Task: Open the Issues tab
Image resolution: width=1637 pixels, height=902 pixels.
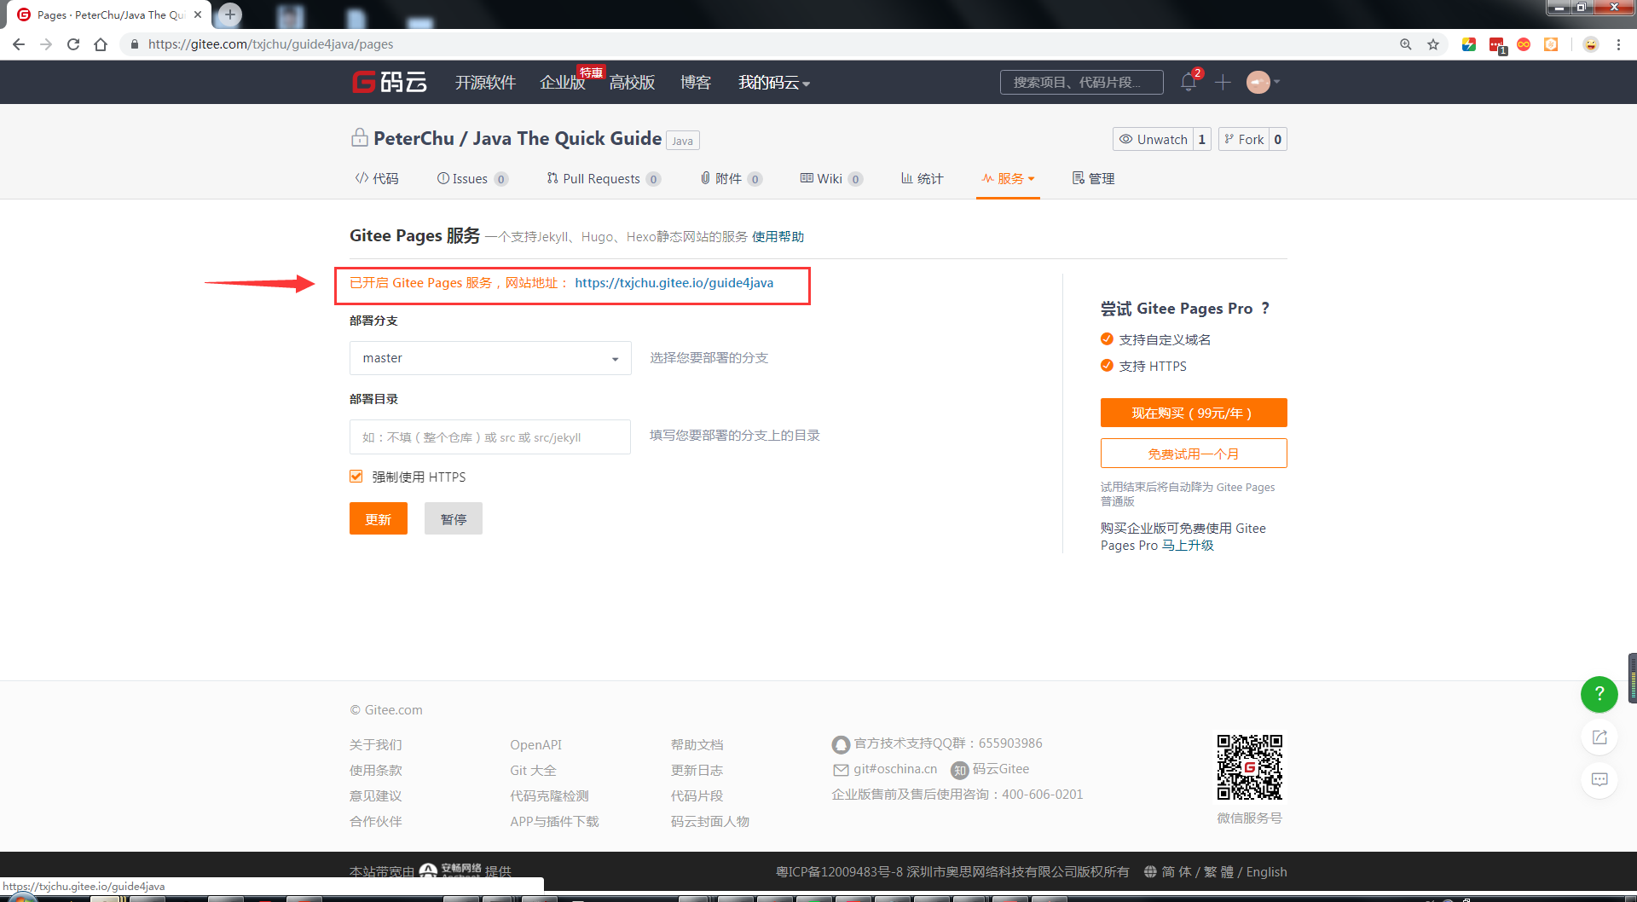Action: click(471, 178)
